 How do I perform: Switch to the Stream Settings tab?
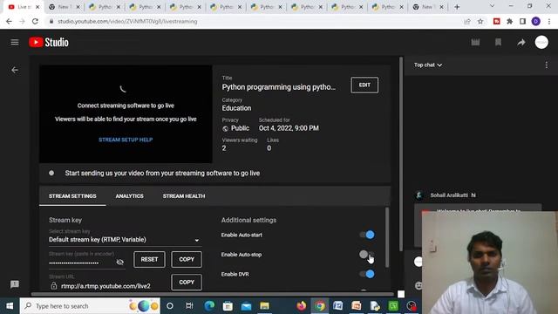(x=72, y=196)
